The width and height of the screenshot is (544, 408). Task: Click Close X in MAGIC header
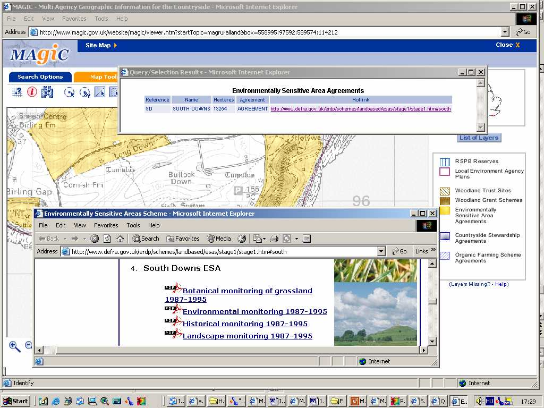click(x=508, y=45)
